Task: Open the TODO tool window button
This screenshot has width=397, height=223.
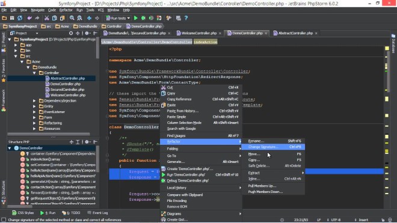Action: pyautogui.click(x=72, y=213)
